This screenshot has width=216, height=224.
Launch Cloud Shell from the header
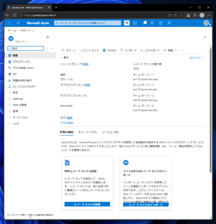pyautogui.click(x=135, y=23)
